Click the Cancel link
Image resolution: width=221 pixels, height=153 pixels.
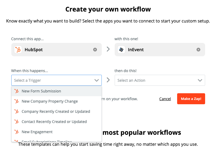point(165,99)
